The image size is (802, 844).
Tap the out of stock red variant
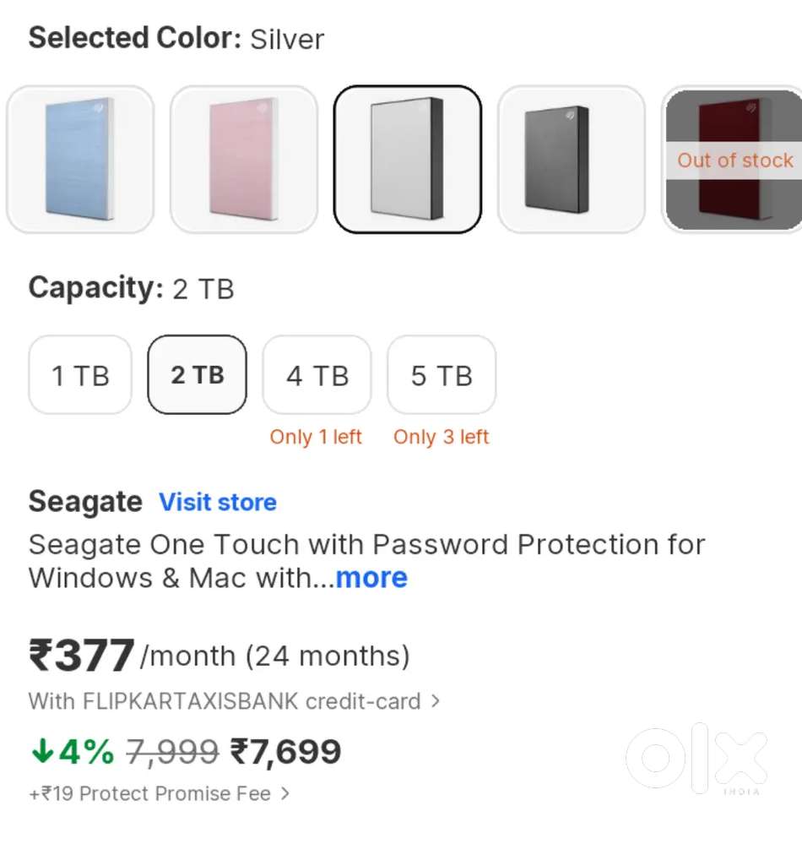733,159
